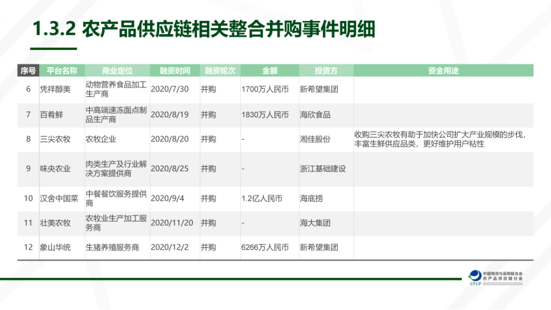The image size is (551, 310).
Task: Click investor '湘佳股份'
Action: click(x=315, y=139)
